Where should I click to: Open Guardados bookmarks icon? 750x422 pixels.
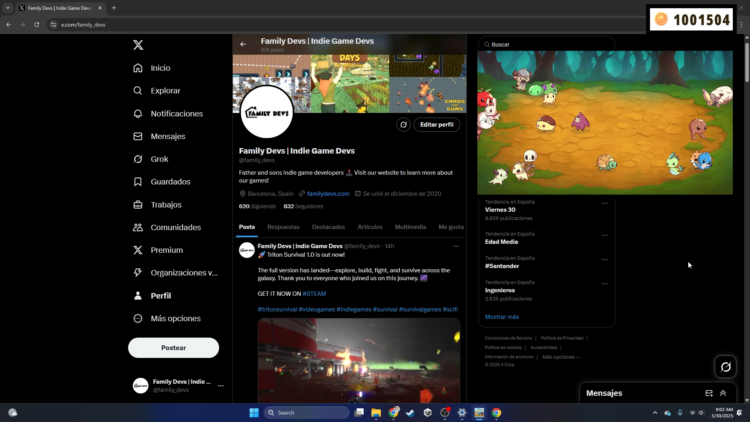click(138, 182)
